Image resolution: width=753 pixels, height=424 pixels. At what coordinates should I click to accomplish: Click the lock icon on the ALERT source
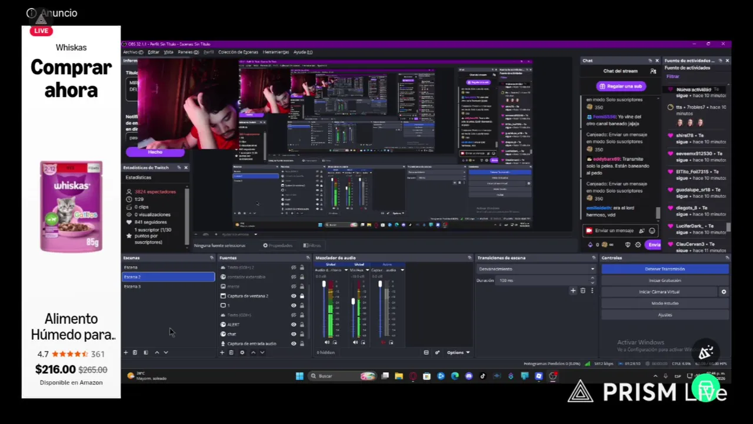tap(302, 324)
